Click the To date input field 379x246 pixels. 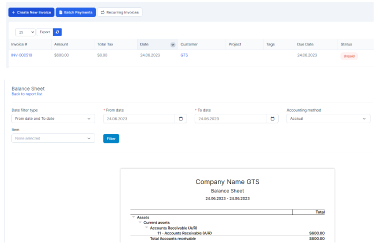click(x=231, y=118)
